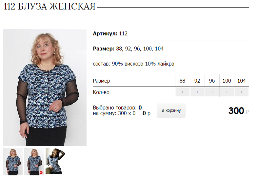Screen dimensions: 258x177
Task: Select the 96 size column header
Action: click(212, 81)
